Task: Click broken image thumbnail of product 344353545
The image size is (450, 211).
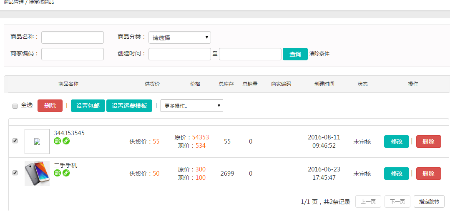Action: pos(37,141)
